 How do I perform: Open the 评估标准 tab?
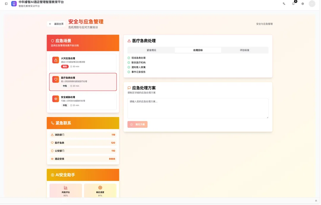click(244, 50)
